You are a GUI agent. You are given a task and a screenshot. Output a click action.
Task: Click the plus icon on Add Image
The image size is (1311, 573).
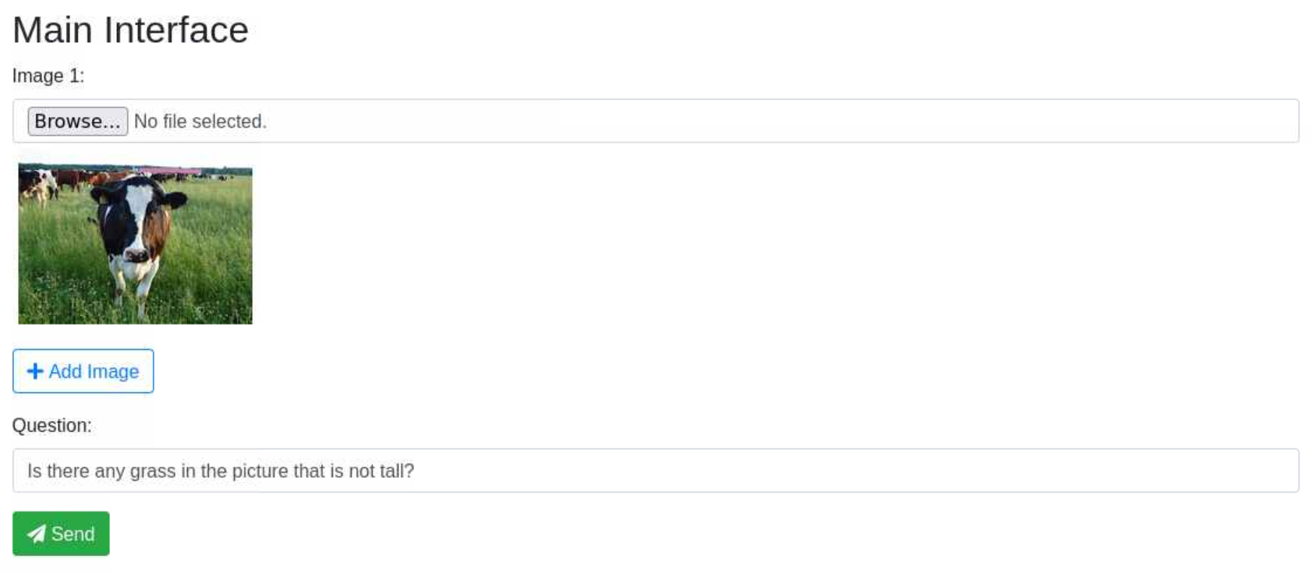coord(35,371)
